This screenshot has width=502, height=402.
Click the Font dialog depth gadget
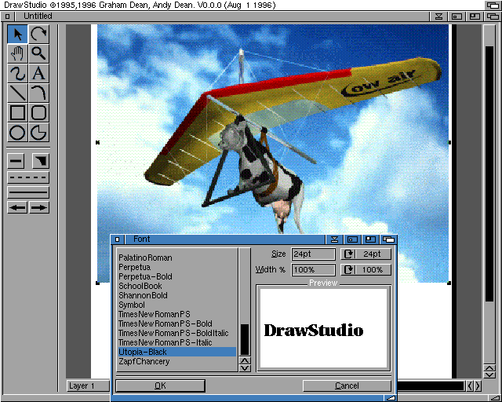(389, 239)
